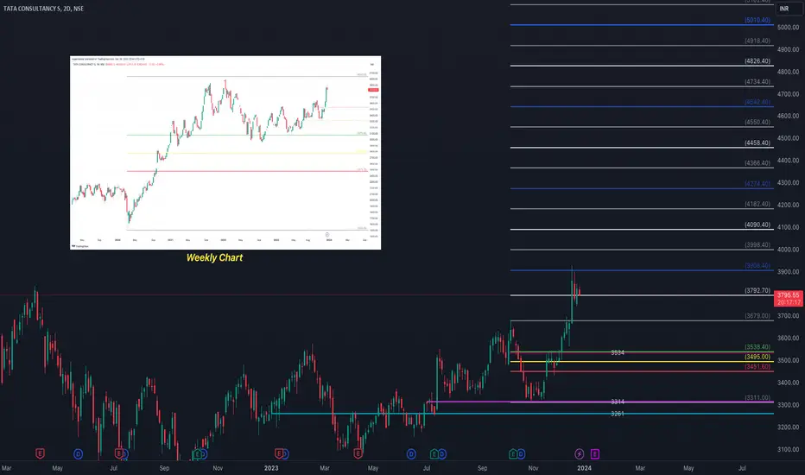
Task: Open the green earnings marker left of Nov 2023
Action: [513, 454]
